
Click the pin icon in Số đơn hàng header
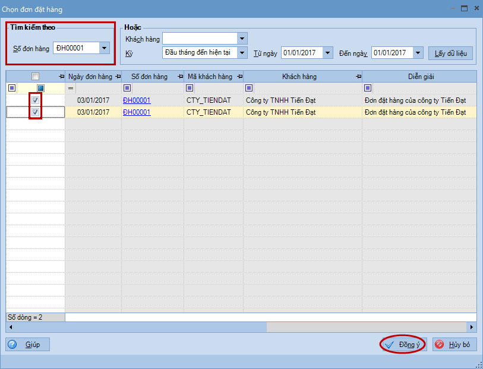click(179, 77)
